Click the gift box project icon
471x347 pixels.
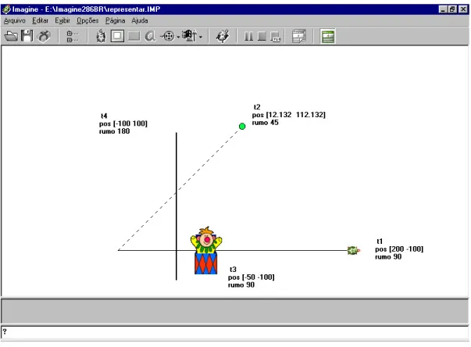point(44,36)
